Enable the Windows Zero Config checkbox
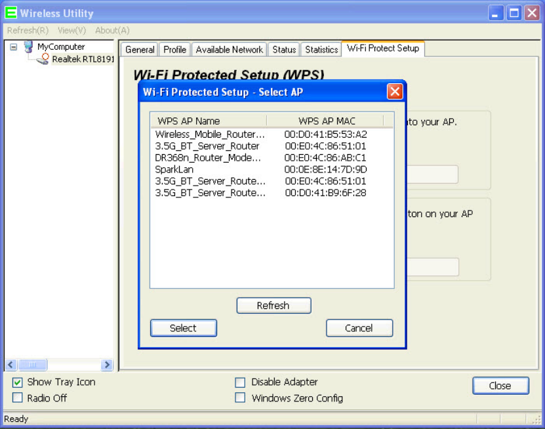The image size is (545, 429). point(240,398)
